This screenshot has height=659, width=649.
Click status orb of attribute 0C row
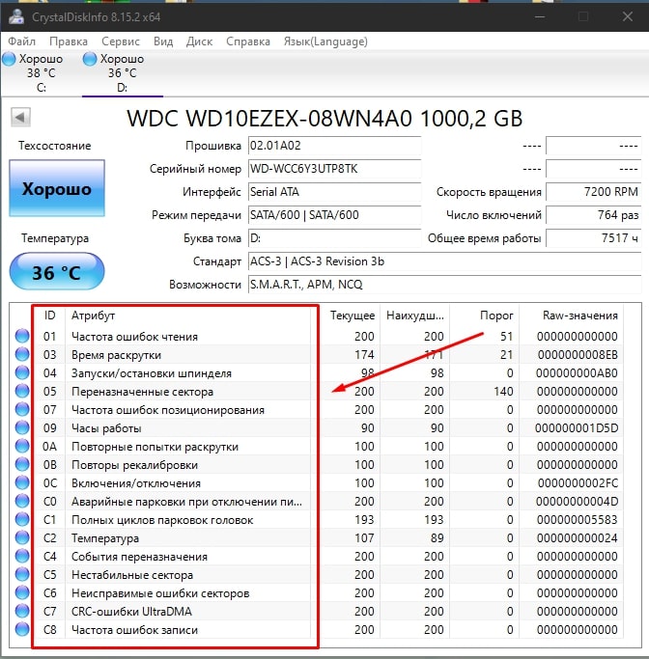click(22, 482)
